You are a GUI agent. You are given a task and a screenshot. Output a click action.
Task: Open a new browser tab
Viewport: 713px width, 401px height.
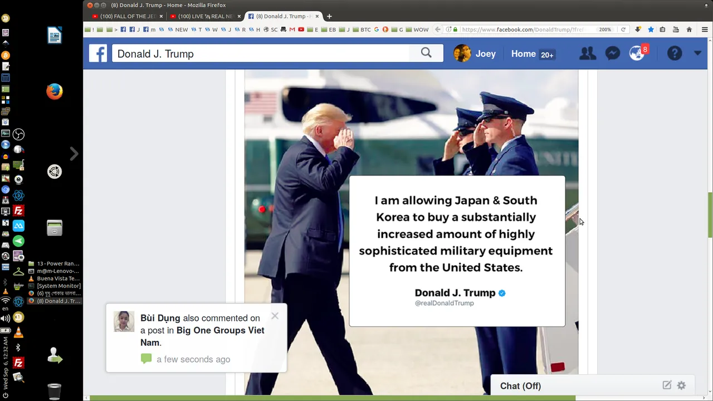coord(329,16)
